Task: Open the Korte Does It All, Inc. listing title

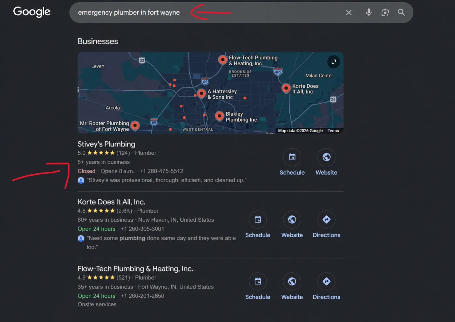Action: (x=111, y=202)
